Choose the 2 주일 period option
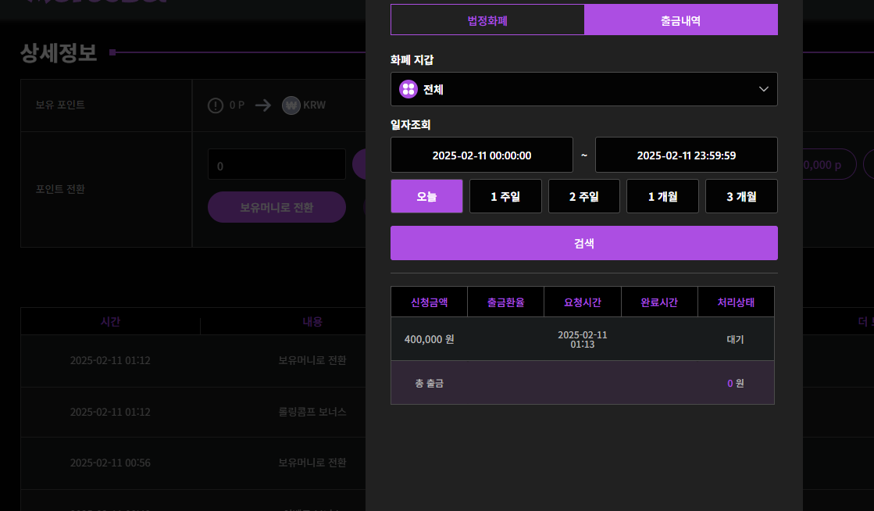 coord(583,196)
